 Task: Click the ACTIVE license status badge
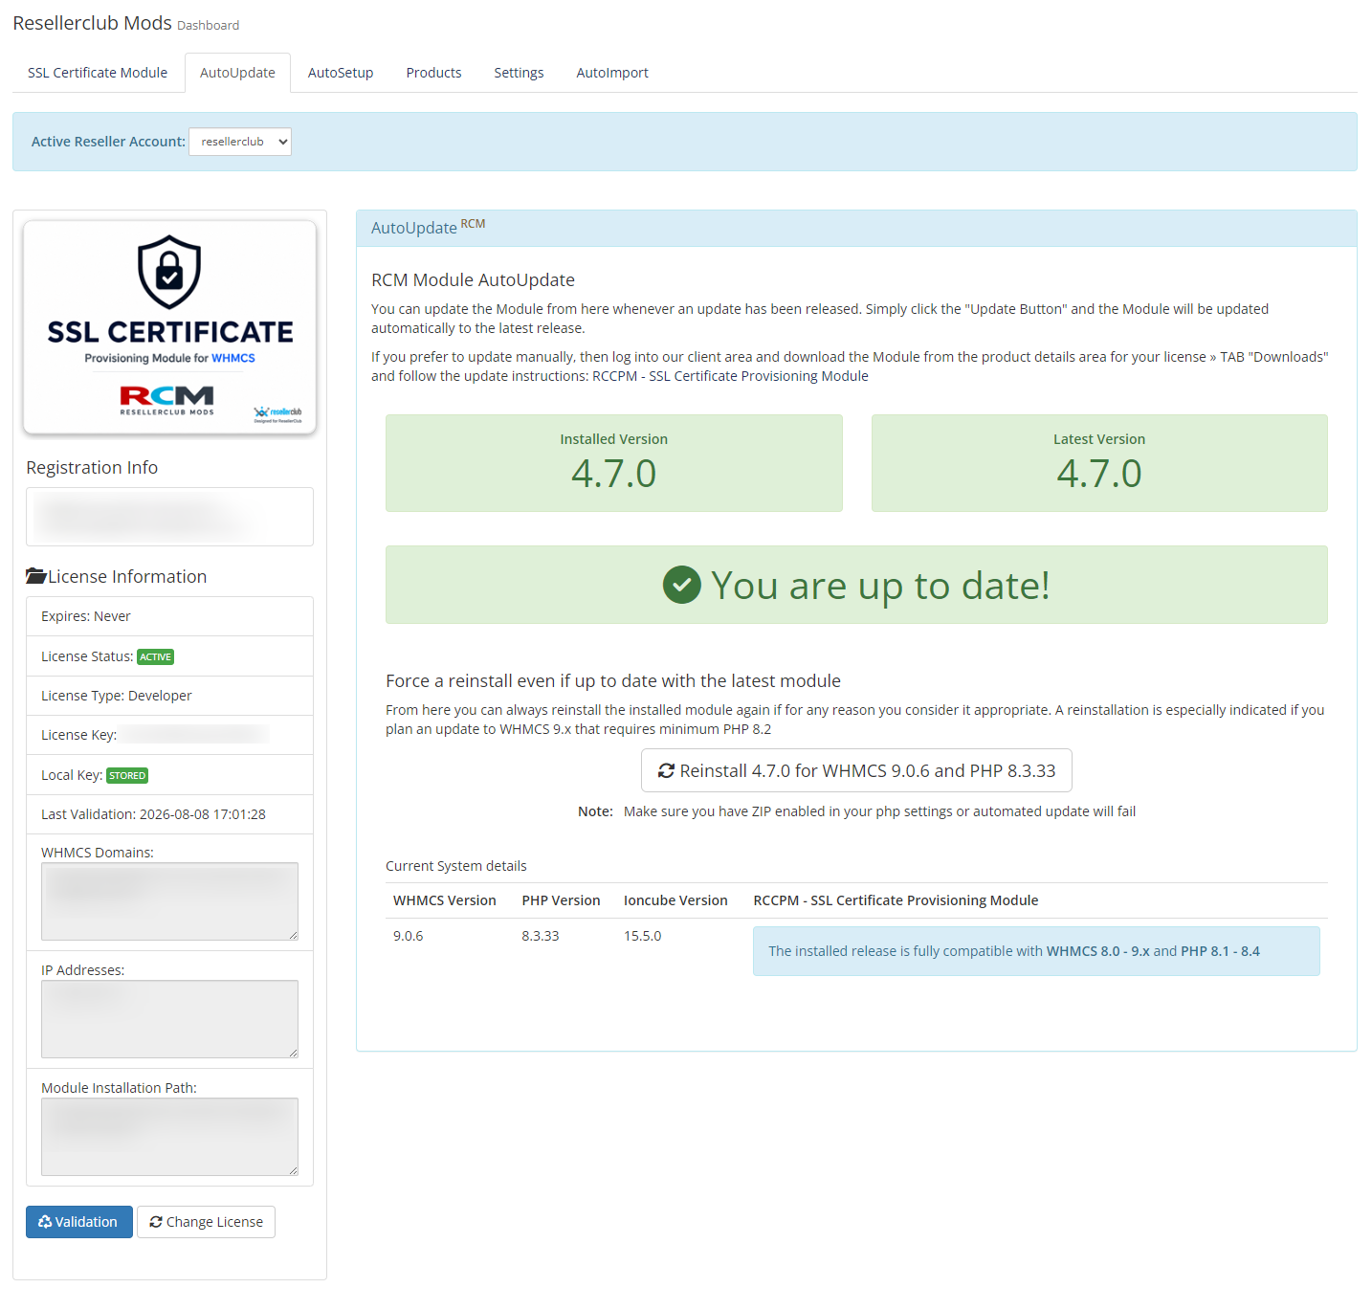click(155, 657)
